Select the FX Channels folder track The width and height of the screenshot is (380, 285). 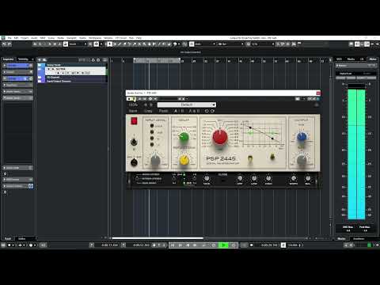coord(72,78)
